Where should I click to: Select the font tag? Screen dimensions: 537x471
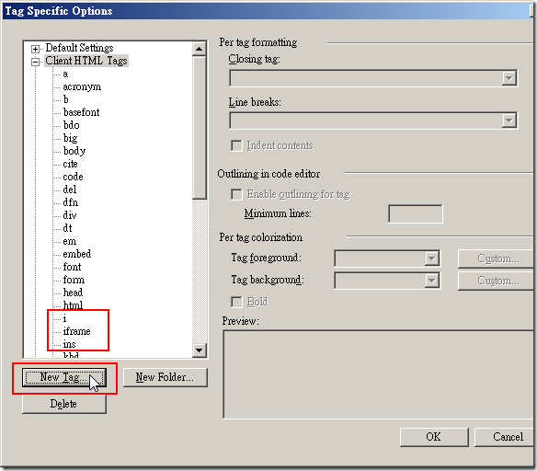[x=72, y=267]
